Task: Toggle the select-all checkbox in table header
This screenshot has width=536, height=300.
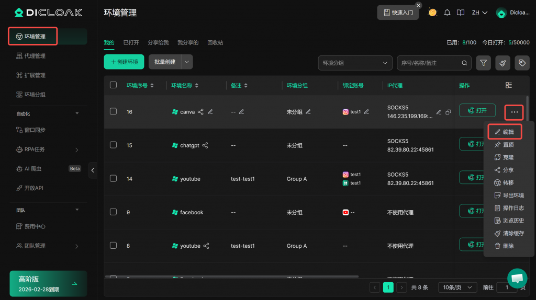Action: (x=113, y=85)
